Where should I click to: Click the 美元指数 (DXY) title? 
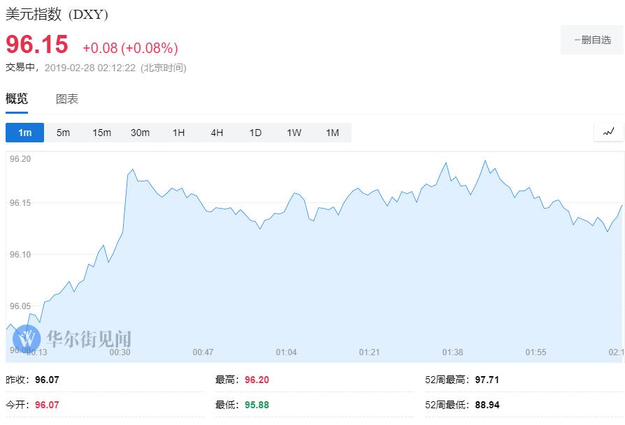57,15
